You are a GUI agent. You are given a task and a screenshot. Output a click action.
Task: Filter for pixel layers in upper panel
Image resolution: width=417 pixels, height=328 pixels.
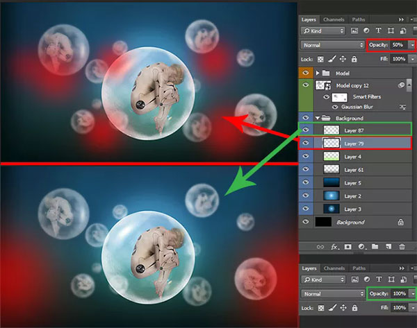pos(354,31)
